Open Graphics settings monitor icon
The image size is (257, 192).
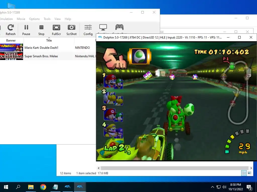pyautogui.click(x=103, y=28)
